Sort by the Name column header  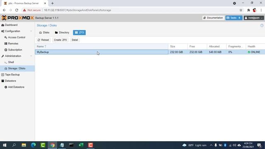tap(101, 46)
